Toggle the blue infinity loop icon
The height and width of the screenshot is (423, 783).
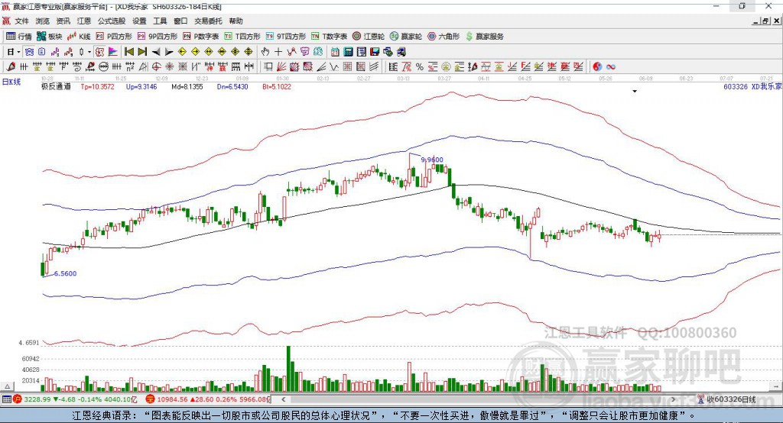point(611,67)
